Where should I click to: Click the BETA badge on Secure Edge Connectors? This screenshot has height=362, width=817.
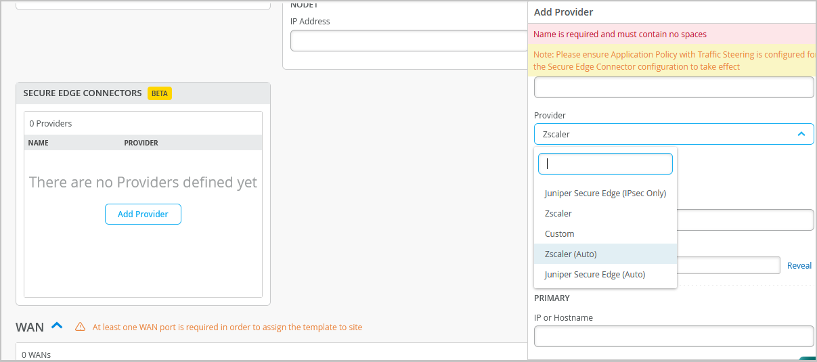pos(160,93)
